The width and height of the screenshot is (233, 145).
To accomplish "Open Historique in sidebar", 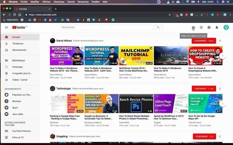I will point(20,67).
